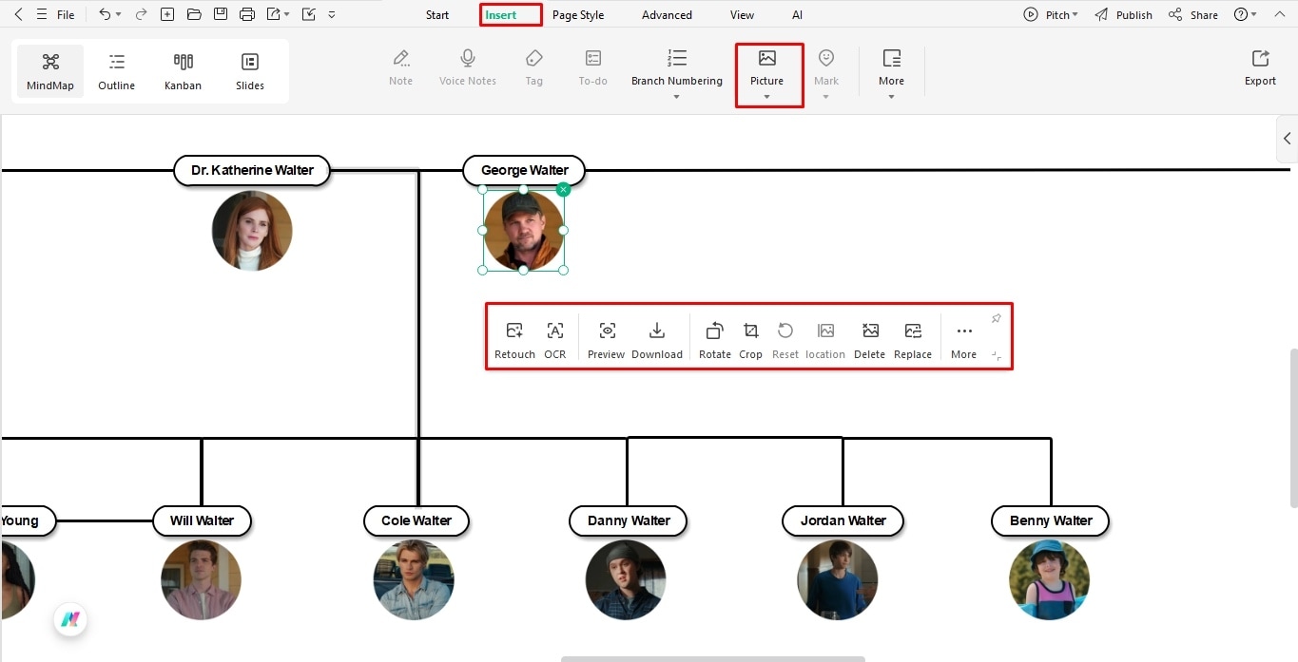
Task: Open the Export panel
Action: click(x=1259, y=66)
